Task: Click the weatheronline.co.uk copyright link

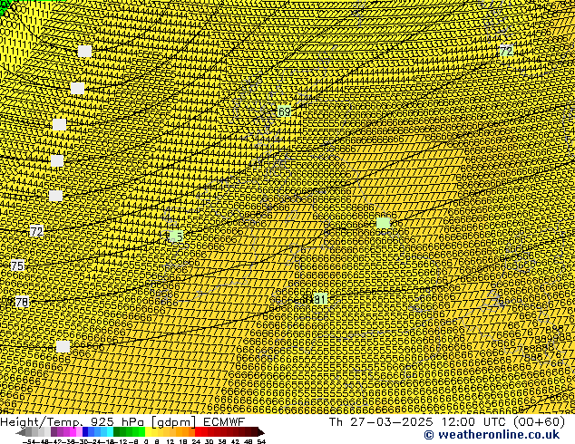Action: point(492,435)
